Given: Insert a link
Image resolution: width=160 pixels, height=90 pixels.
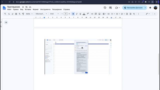Looking at the screenshot, I should tap(92, 14).
